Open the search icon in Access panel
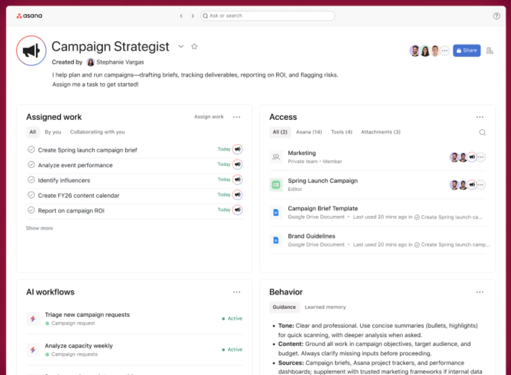 click(x=482, y=132)
